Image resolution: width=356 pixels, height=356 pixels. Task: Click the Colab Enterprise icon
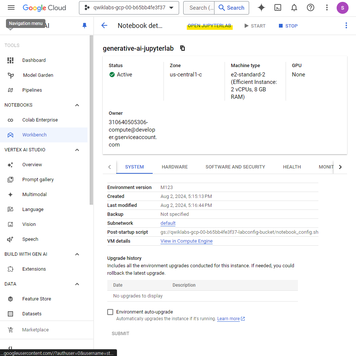coord(10,120)
